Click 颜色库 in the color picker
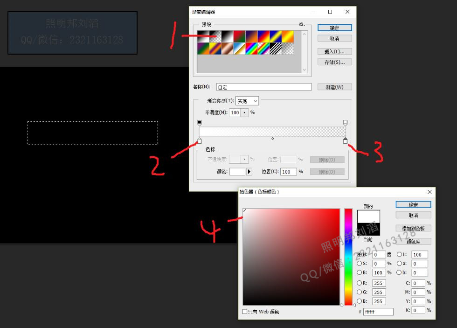 point(413,242)
